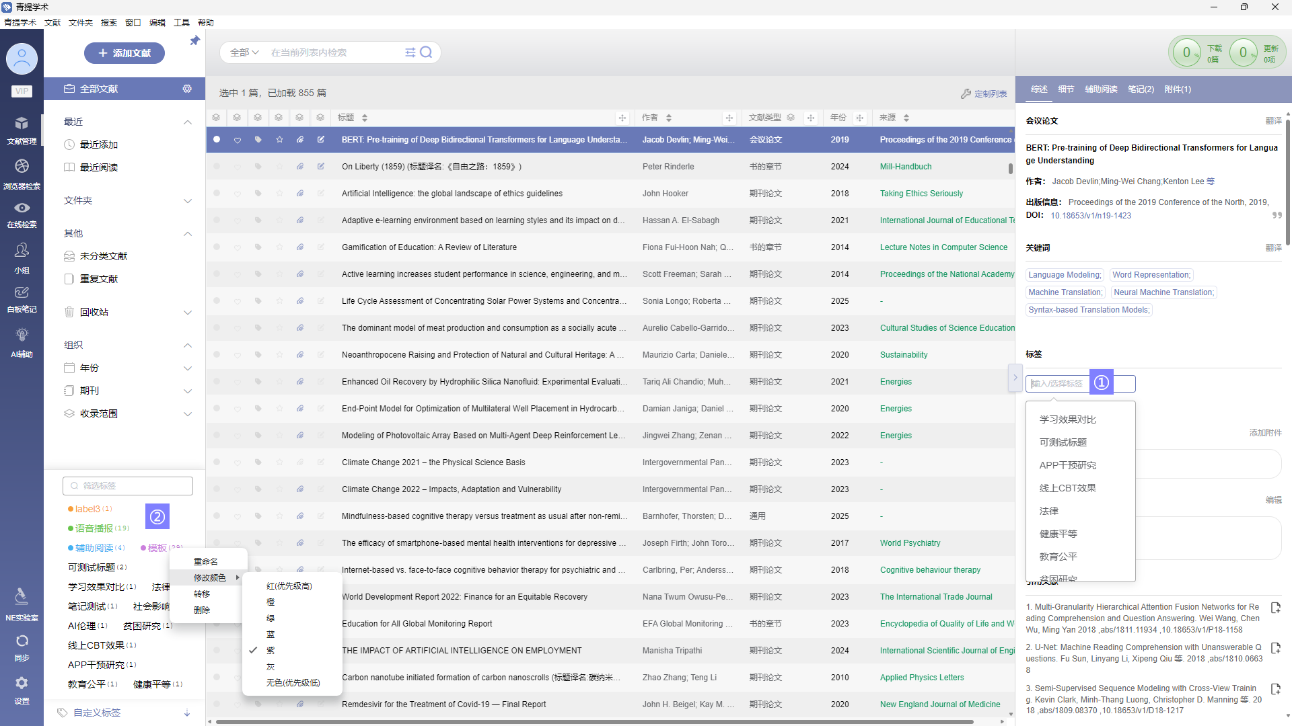
Task: Click the search magnifier icon in search bar
Action: point(426,52)
